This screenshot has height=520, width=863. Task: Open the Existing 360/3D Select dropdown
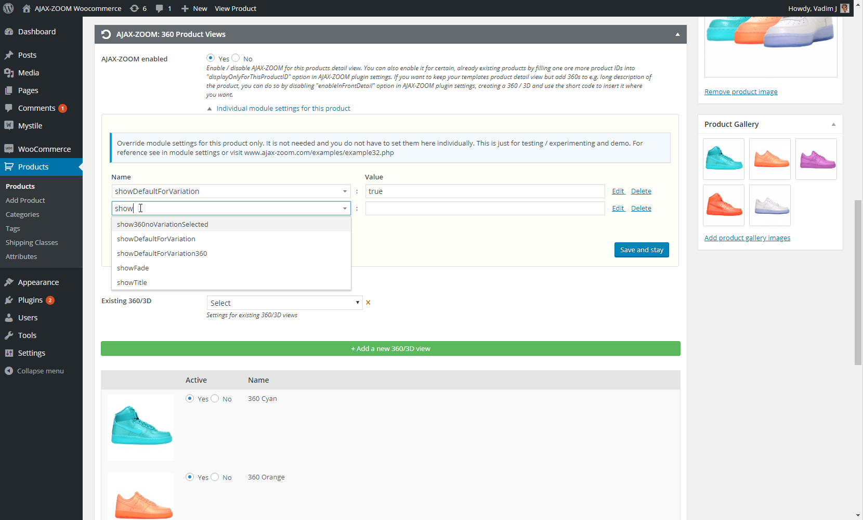[284, 303]
